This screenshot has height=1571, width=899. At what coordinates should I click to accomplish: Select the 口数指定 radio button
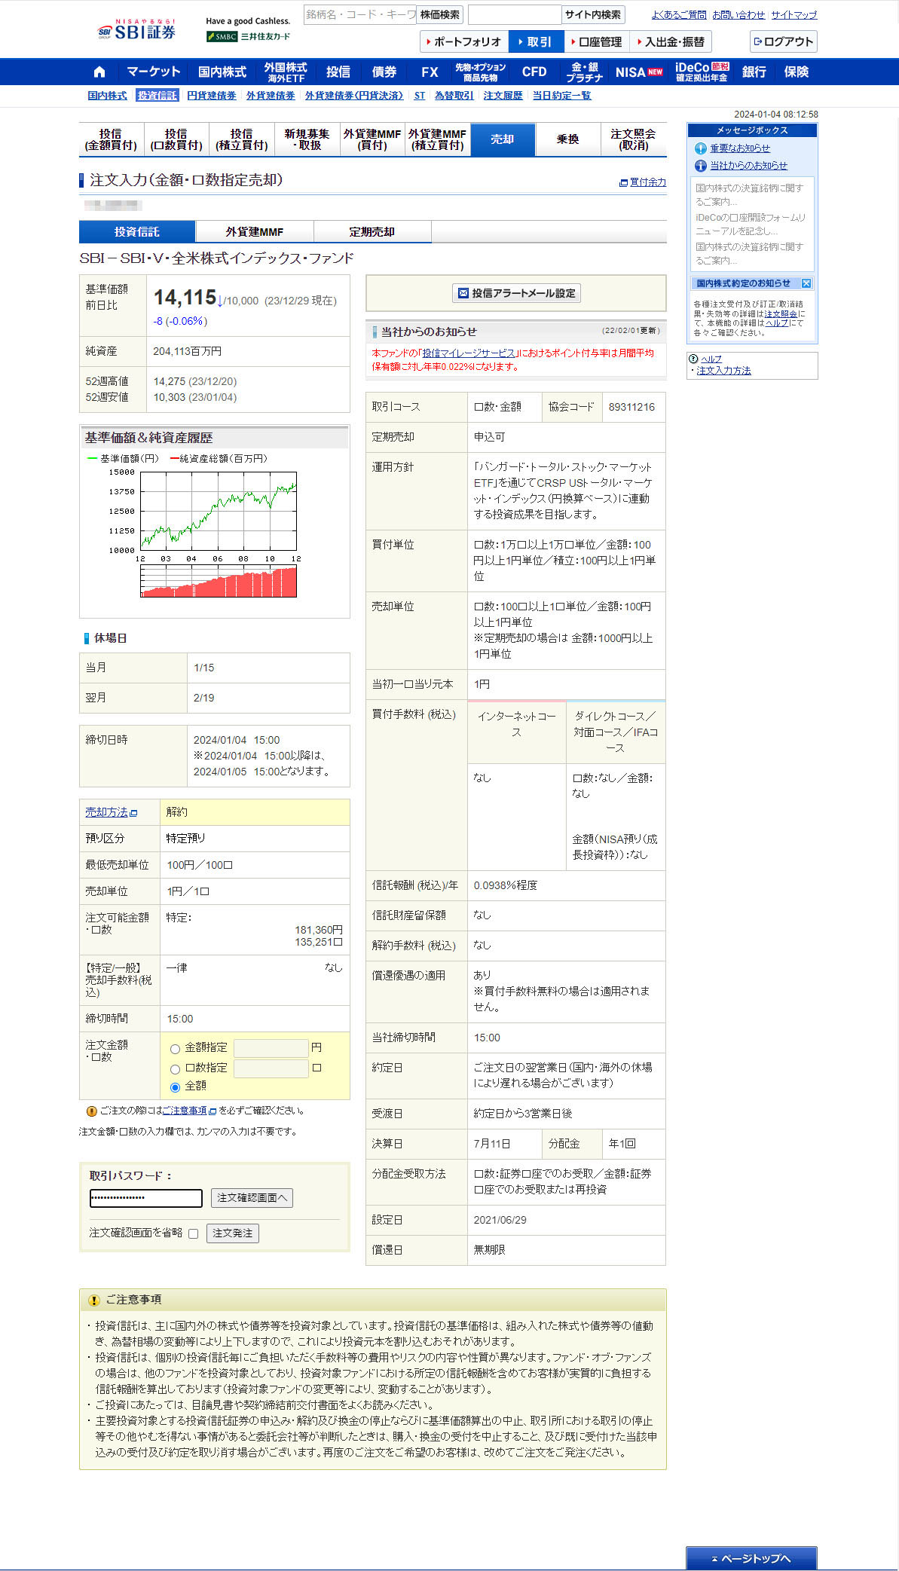click(x=175, y=1069)
